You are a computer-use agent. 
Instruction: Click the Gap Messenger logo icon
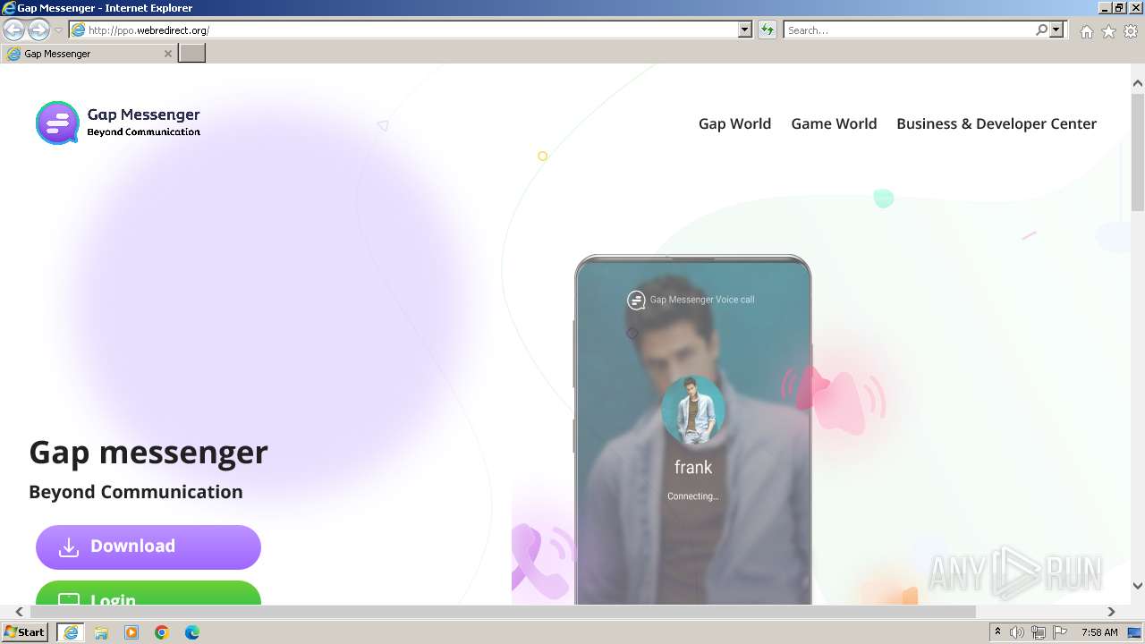(x=57, y=123)
